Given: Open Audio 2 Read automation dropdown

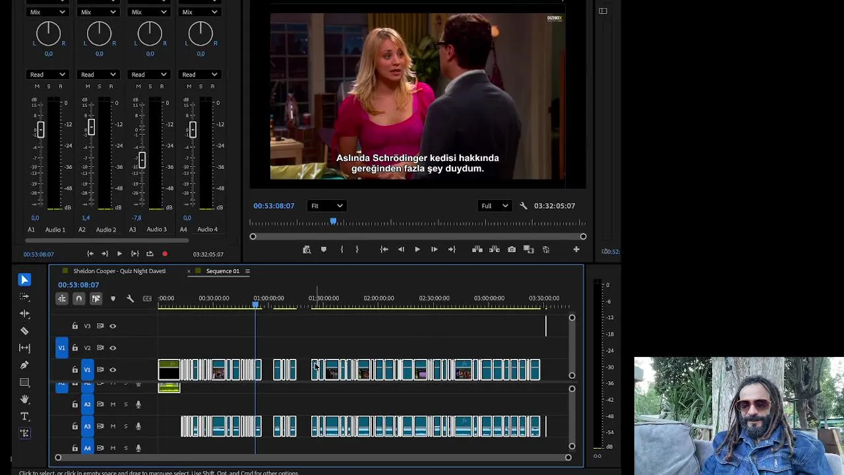Looking at the screenshot, I should coord(99,75).
